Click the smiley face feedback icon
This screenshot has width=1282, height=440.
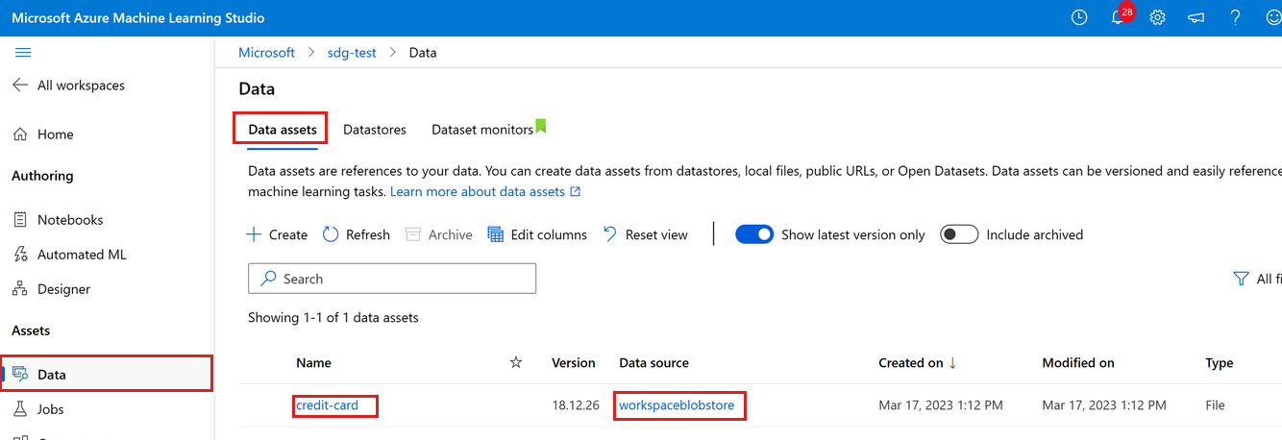point(1273,18)
